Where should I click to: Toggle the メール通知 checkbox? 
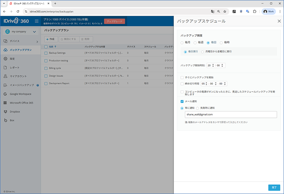(182, 101)
